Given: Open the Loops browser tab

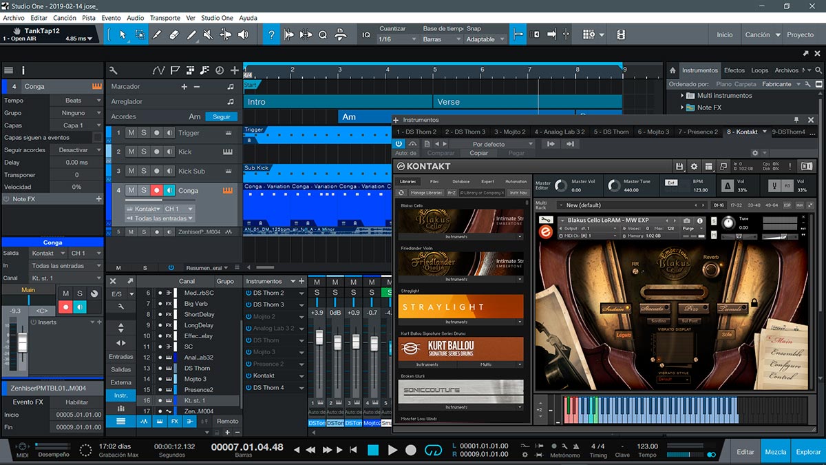Looking at the screenshot, I should [x=760, y=70].
